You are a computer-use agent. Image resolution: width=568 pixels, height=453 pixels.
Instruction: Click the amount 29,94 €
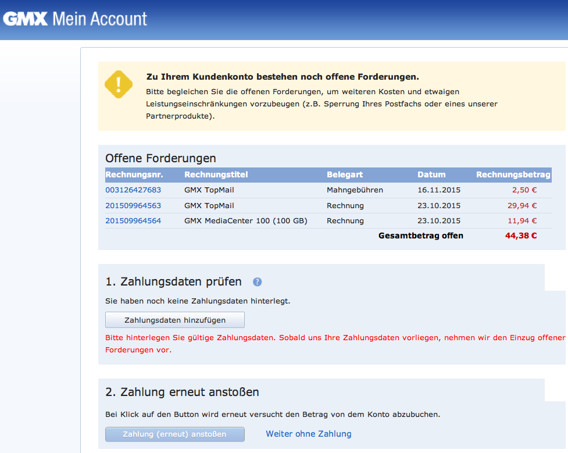[x=522, y=205]
